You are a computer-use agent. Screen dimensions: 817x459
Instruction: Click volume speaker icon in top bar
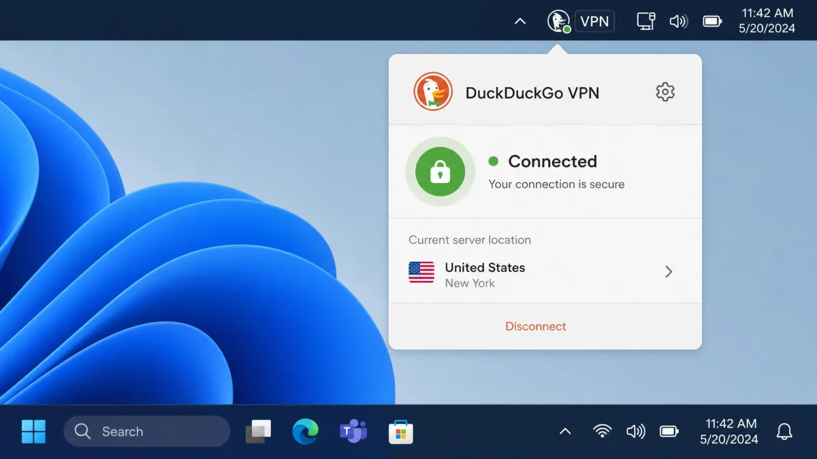coord(678,21)
